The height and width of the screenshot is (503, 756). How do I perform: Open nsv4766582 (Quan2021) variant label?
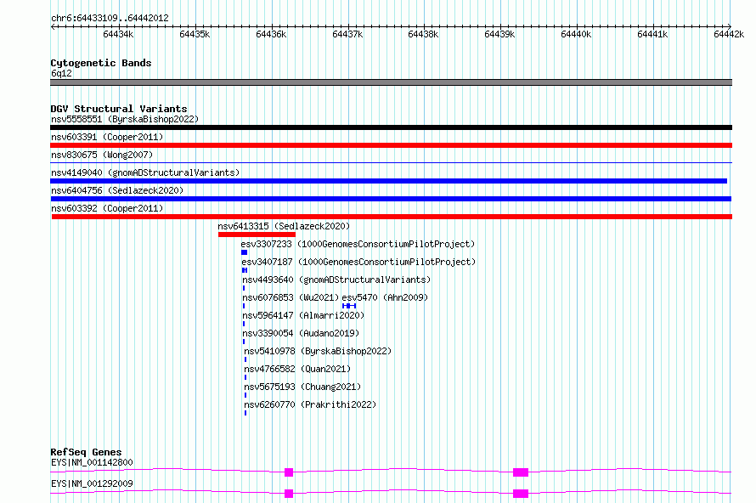pos(297,369)
